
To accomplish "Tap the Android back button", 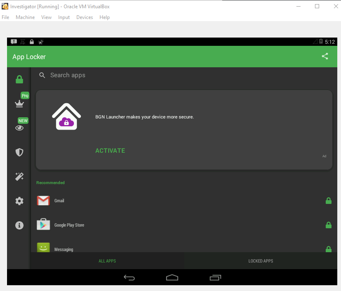I will tap(129, 277).
